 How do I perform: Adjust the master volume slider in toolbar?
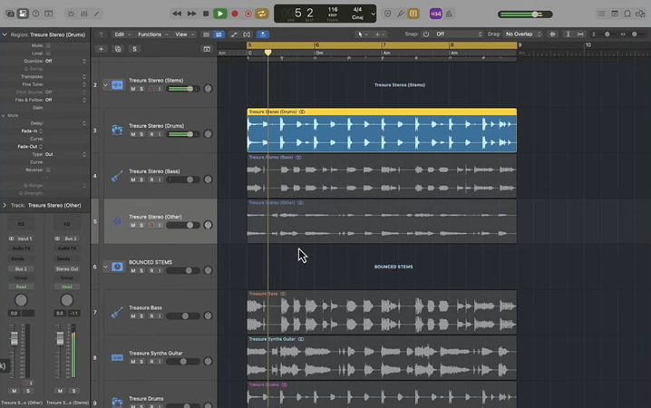535,14
